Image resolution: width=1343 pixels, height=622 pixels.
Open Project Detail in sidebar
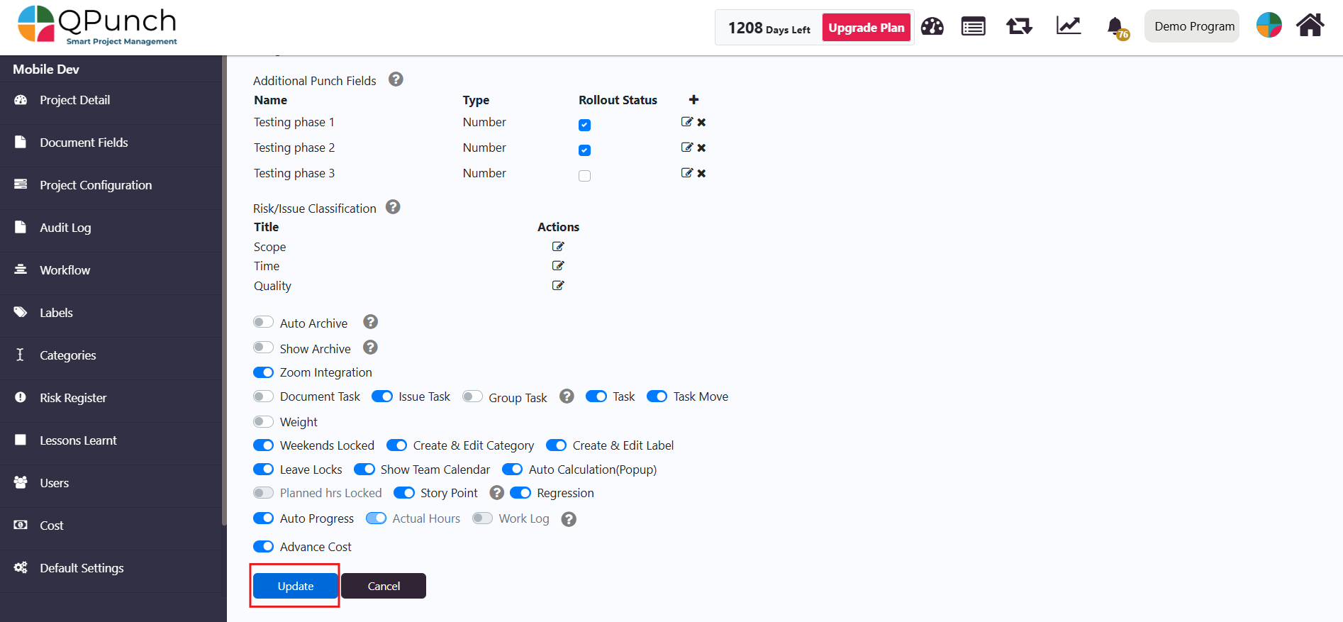[x=111, y=100]
